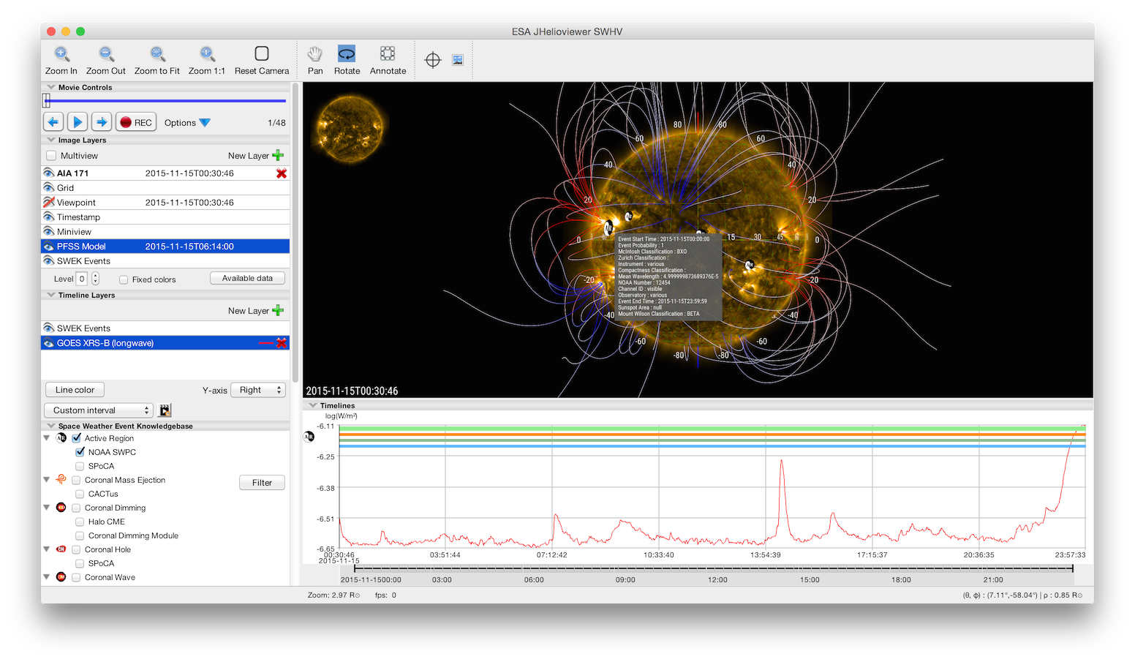Collapse the Space Weather Event Knowledgebase section
1135x662 pixels.
pyautogui.click(x=51, y=426)
